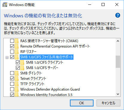The width and height of the screenshot is (124, 110).
Task: Click folder icon beside Windows Identity Foundation 3.5
Action: click(x=17, y=94)
